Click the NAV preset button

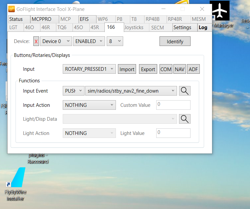click(x=180, y=69)
